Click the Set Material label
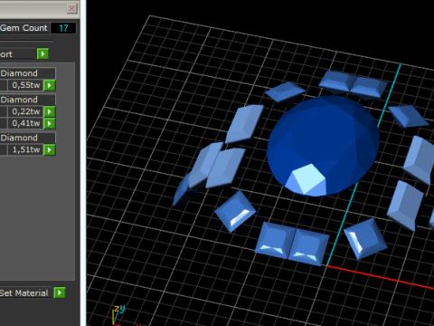Image resolution: width=434 pixels, height=326 pixels. click(24, 293)
